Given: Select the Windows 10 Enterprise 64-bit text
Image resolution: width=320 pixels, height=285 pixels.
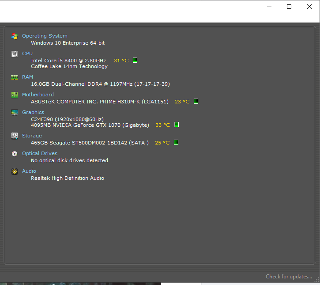Looking at the screenshot, I should pos(68,43).
